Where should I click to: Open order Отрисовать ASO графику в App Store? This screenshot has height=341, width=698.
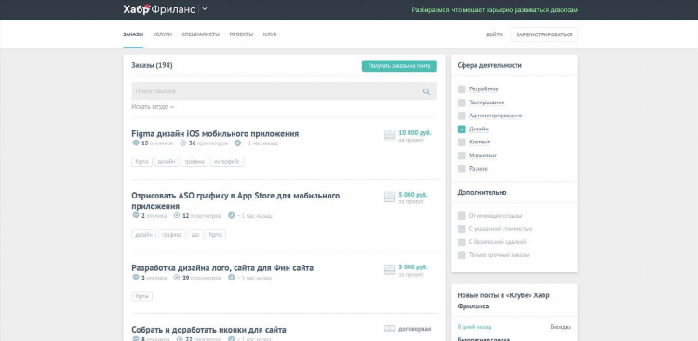pos(235,201)
